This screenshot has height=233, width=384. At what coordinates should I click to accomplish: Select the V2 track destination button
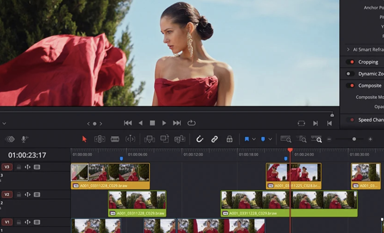tap(7, 195)
